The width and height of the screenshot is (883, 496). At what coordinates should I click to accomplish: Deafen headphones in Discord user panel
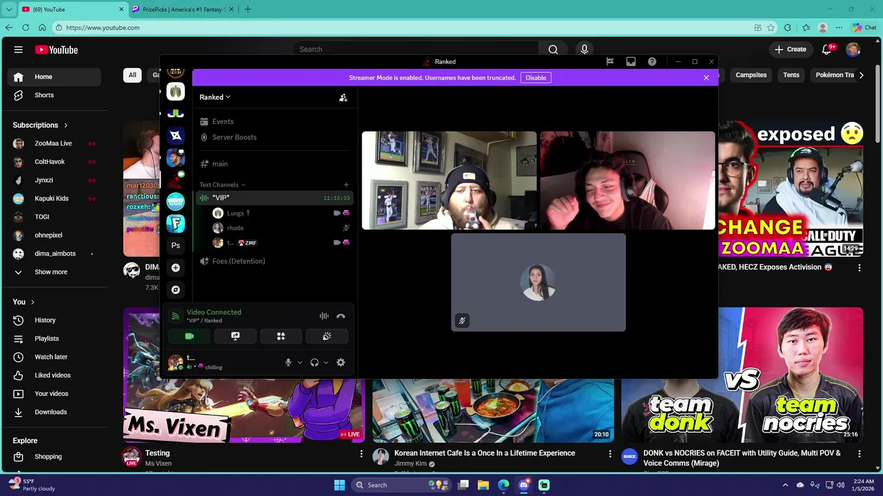tap(315, 362)
